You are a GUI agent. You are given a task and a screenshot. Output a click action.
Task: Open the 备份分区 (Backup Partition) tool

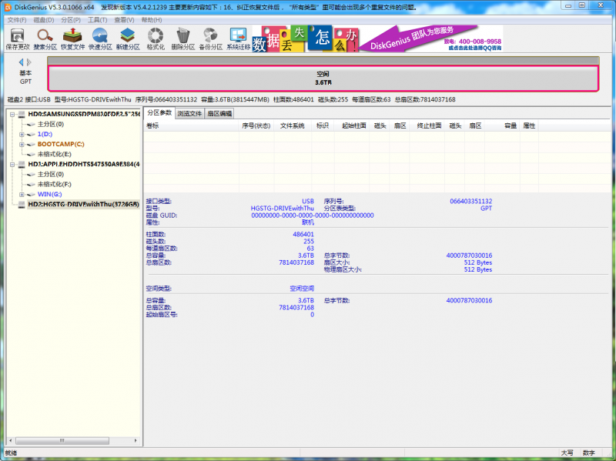point(210,38)
